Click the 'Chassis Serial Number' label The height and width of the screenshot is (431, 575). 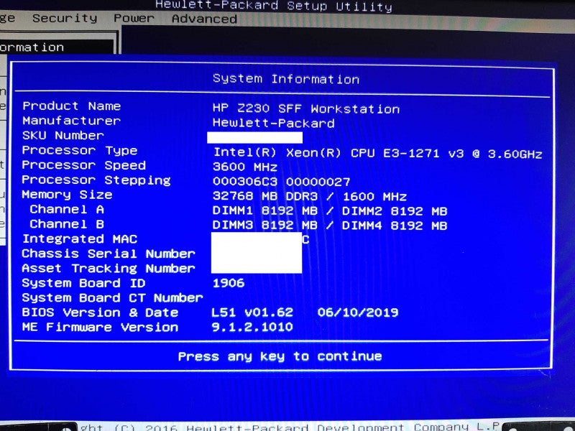coord(109,254)
